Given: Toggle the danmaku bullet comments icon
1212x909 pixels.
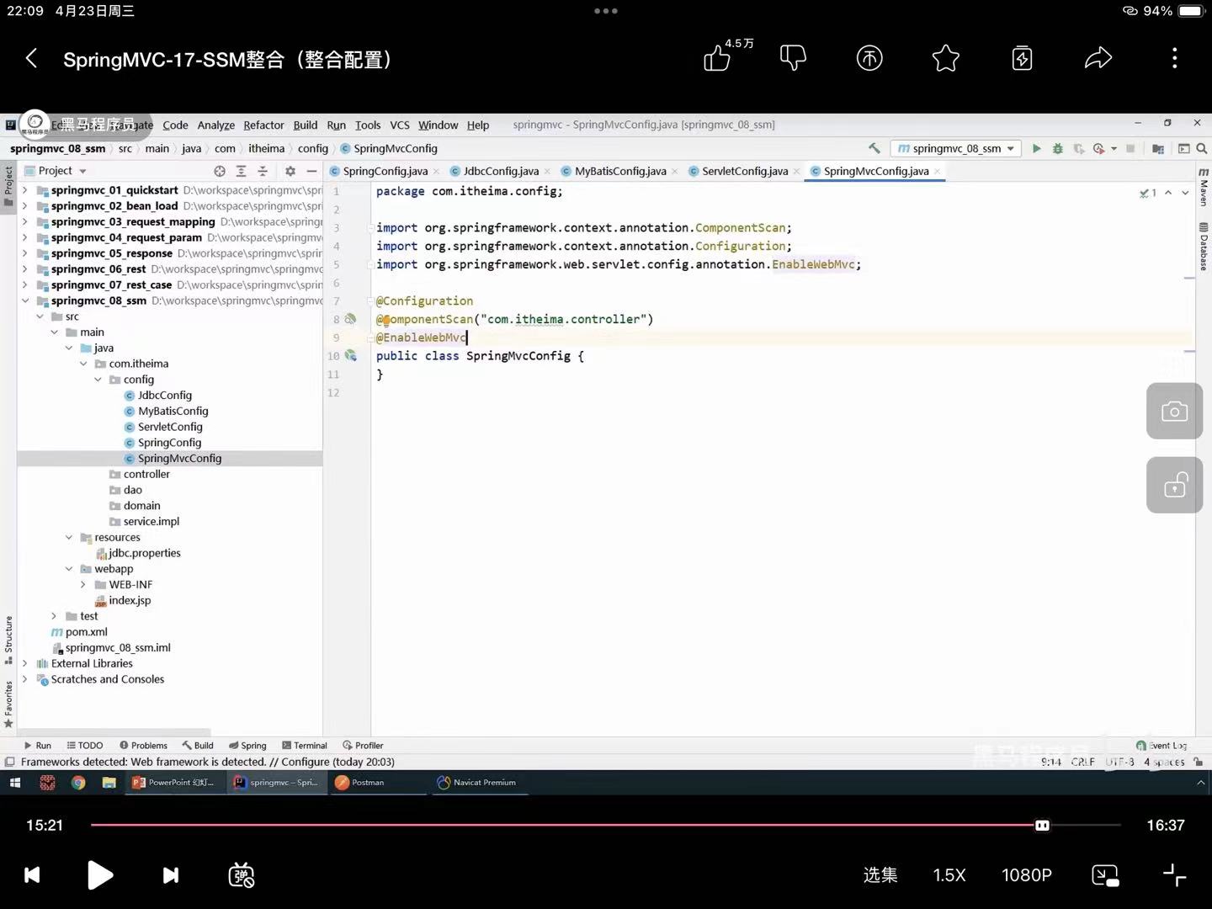Looking at the screenshot, I should pos(242,875).
